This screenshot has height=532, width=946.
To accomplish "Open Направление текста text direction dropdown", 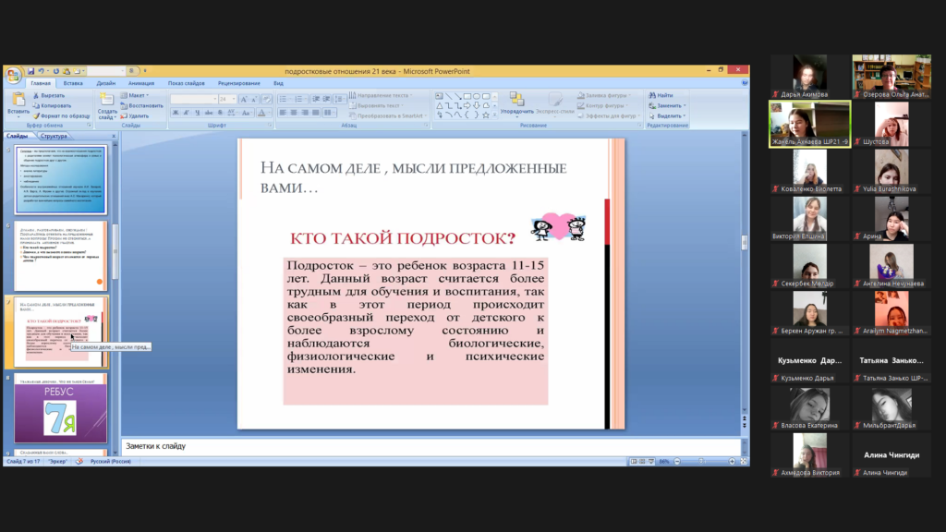I will click(x=381, y=95).
